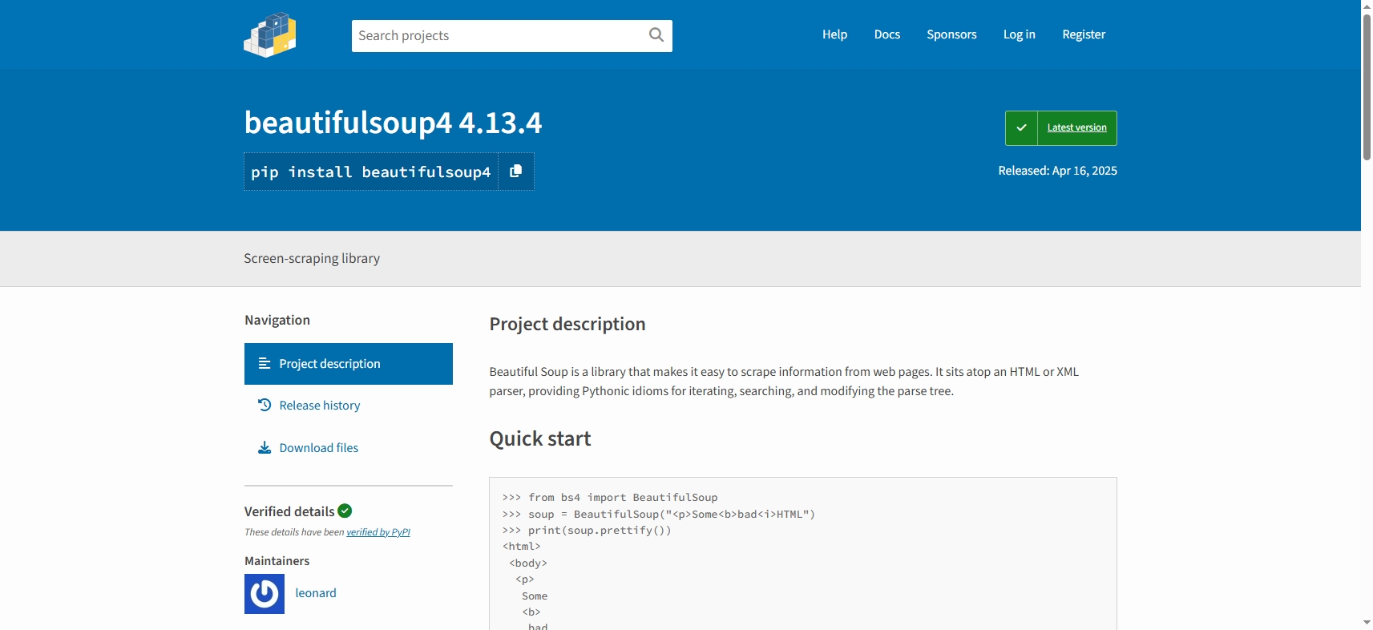Click 'Released: Apr 16, 2025' text
1373x630 pixels.
[x=1057, y=171]
